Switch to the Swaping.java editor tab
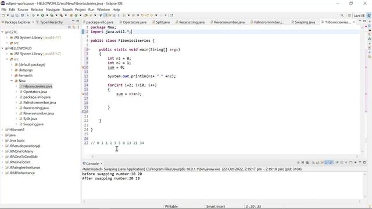Image resolution: width=372 pixels, height=209 pixels. tap(303, 22)
